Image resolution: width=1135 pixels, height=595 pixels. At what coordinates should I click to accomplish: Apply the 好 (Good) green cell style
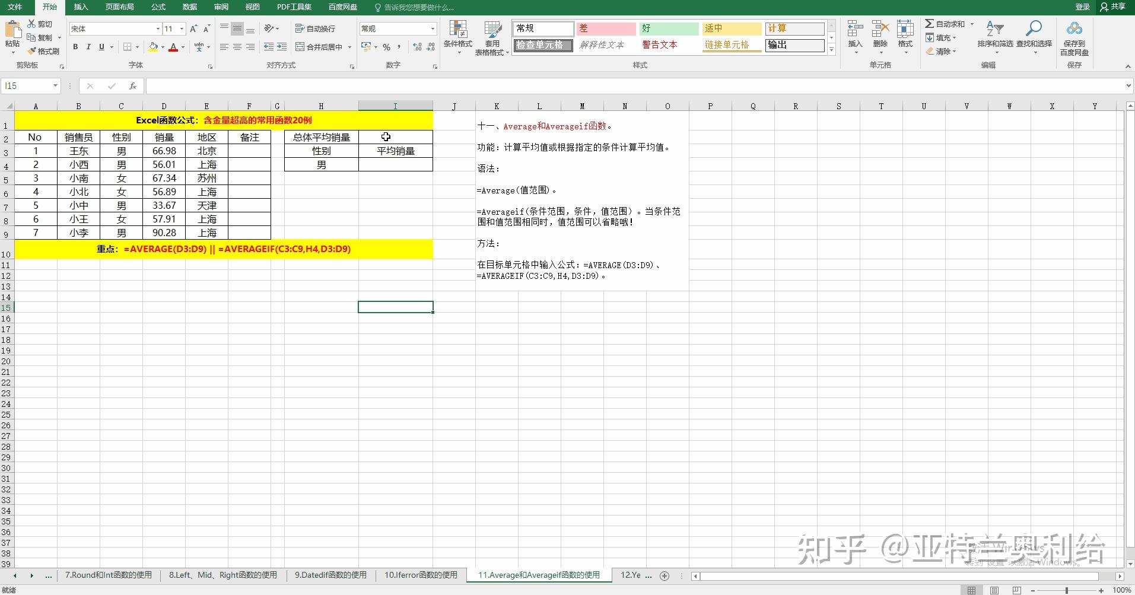[669, 28]
